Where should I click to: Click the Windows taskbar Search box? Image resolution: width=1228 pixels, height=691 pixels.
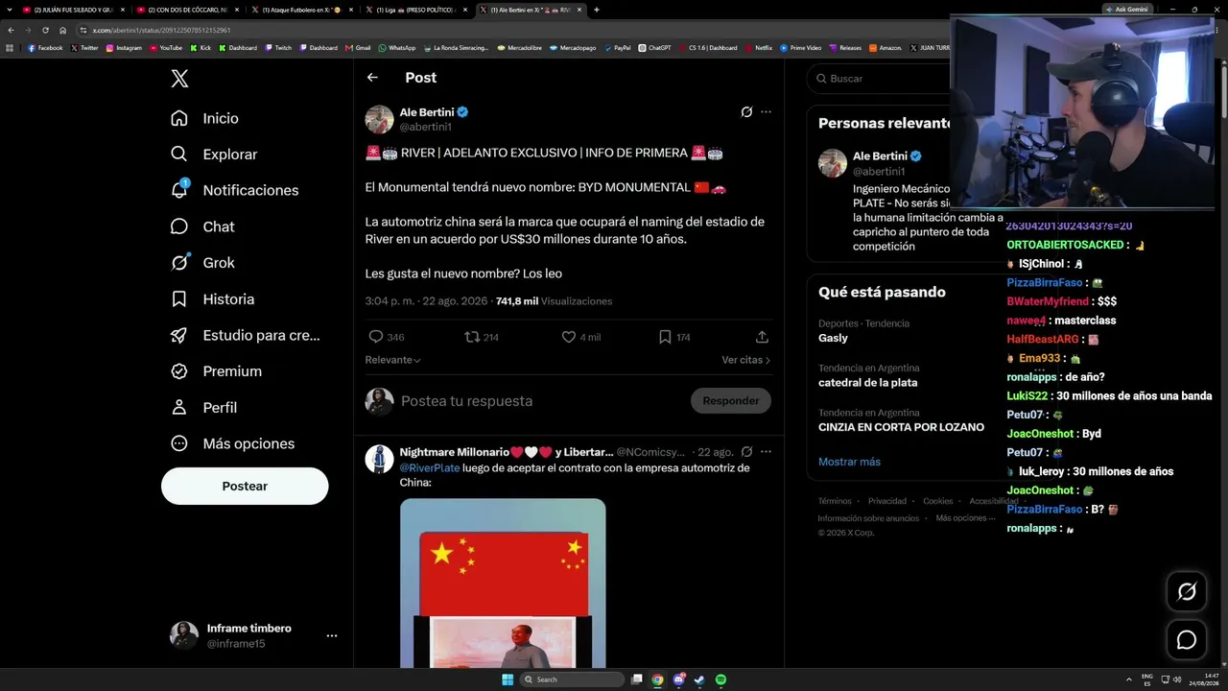pyautogui.click(x=573, y=679)
